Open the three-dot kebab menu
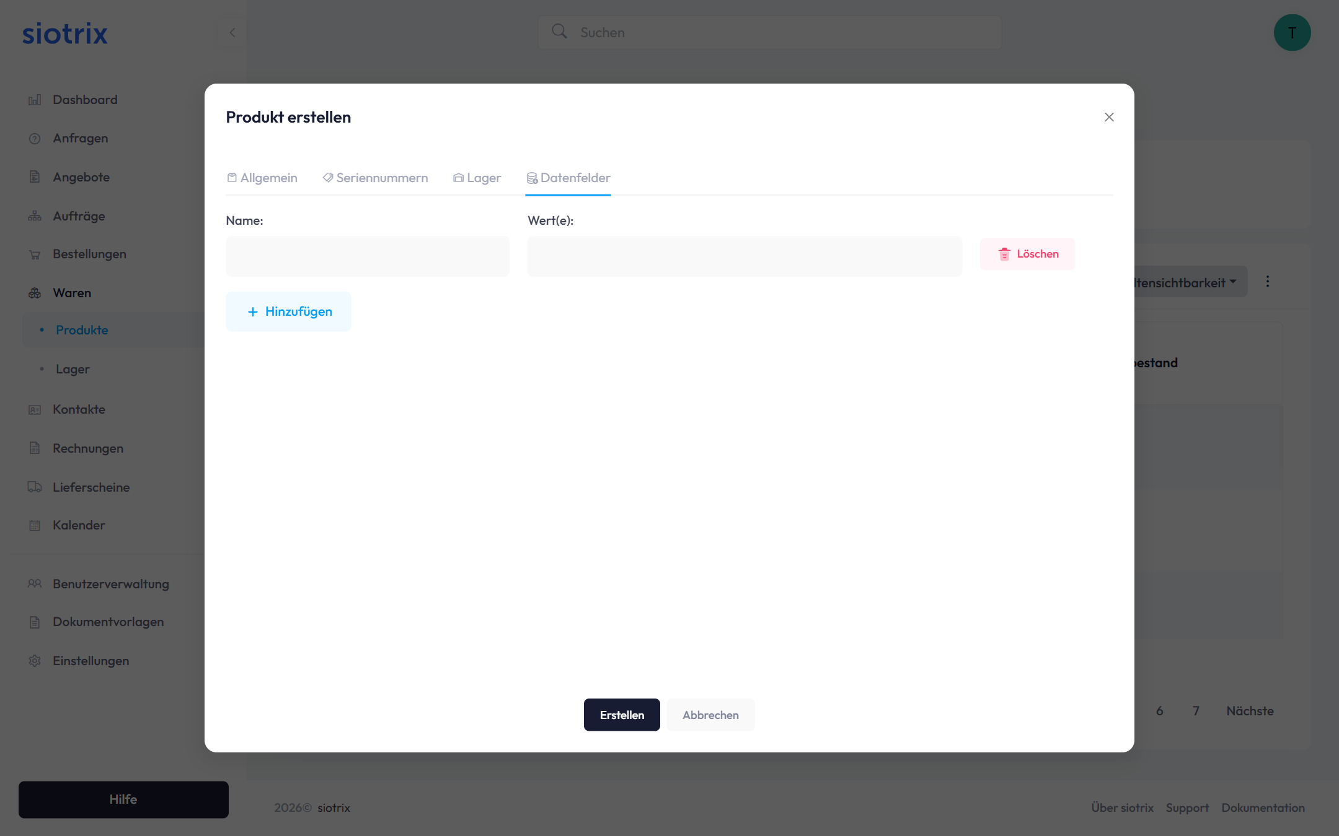This screenshot has width=1339, height=836. [1268, 281]
